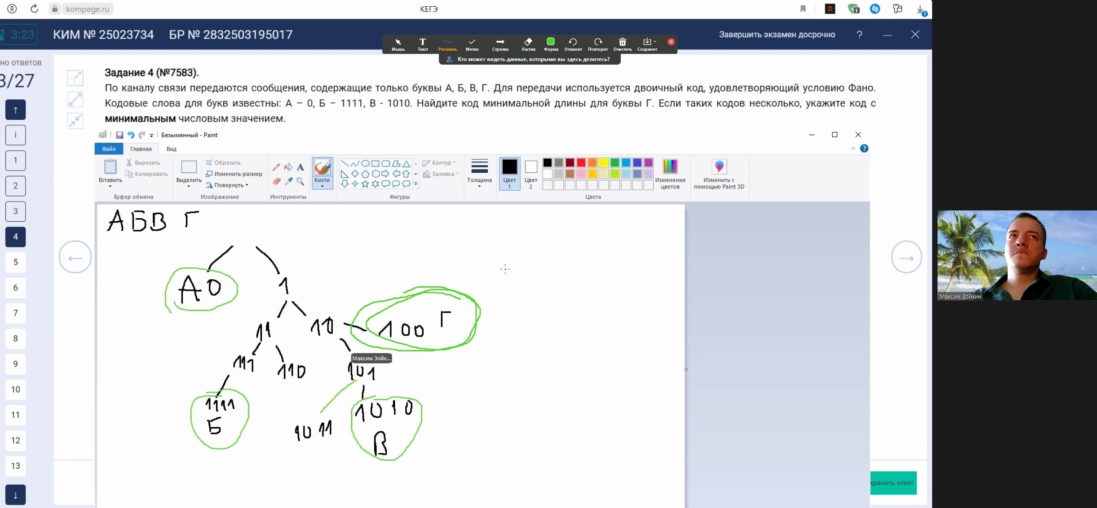This screenshot has height=508, width=1097.
Task: Activate Цвет 2 color selector
Action: pyautogui.click(x=531, y=173)
